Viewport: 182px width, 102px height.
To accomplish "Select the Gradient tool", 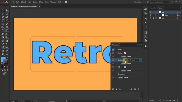I will (7, 41).
